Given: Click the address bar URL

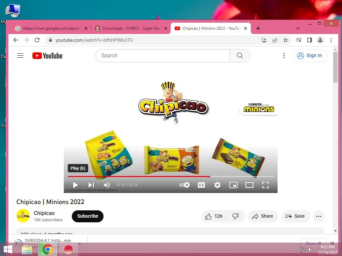Looking at the screenshot, I should (94, 40).
